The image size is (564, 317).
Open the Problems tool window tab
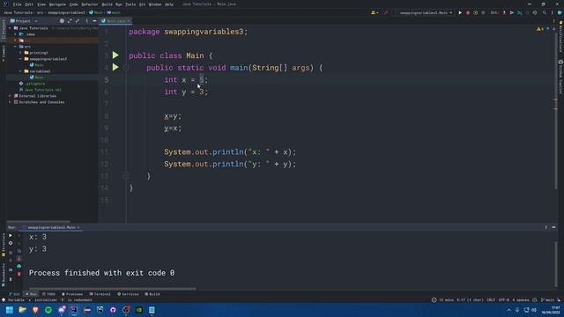(72, 294)
